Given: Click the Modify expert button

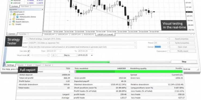Looking at the screenshot, I should [183, 51].
